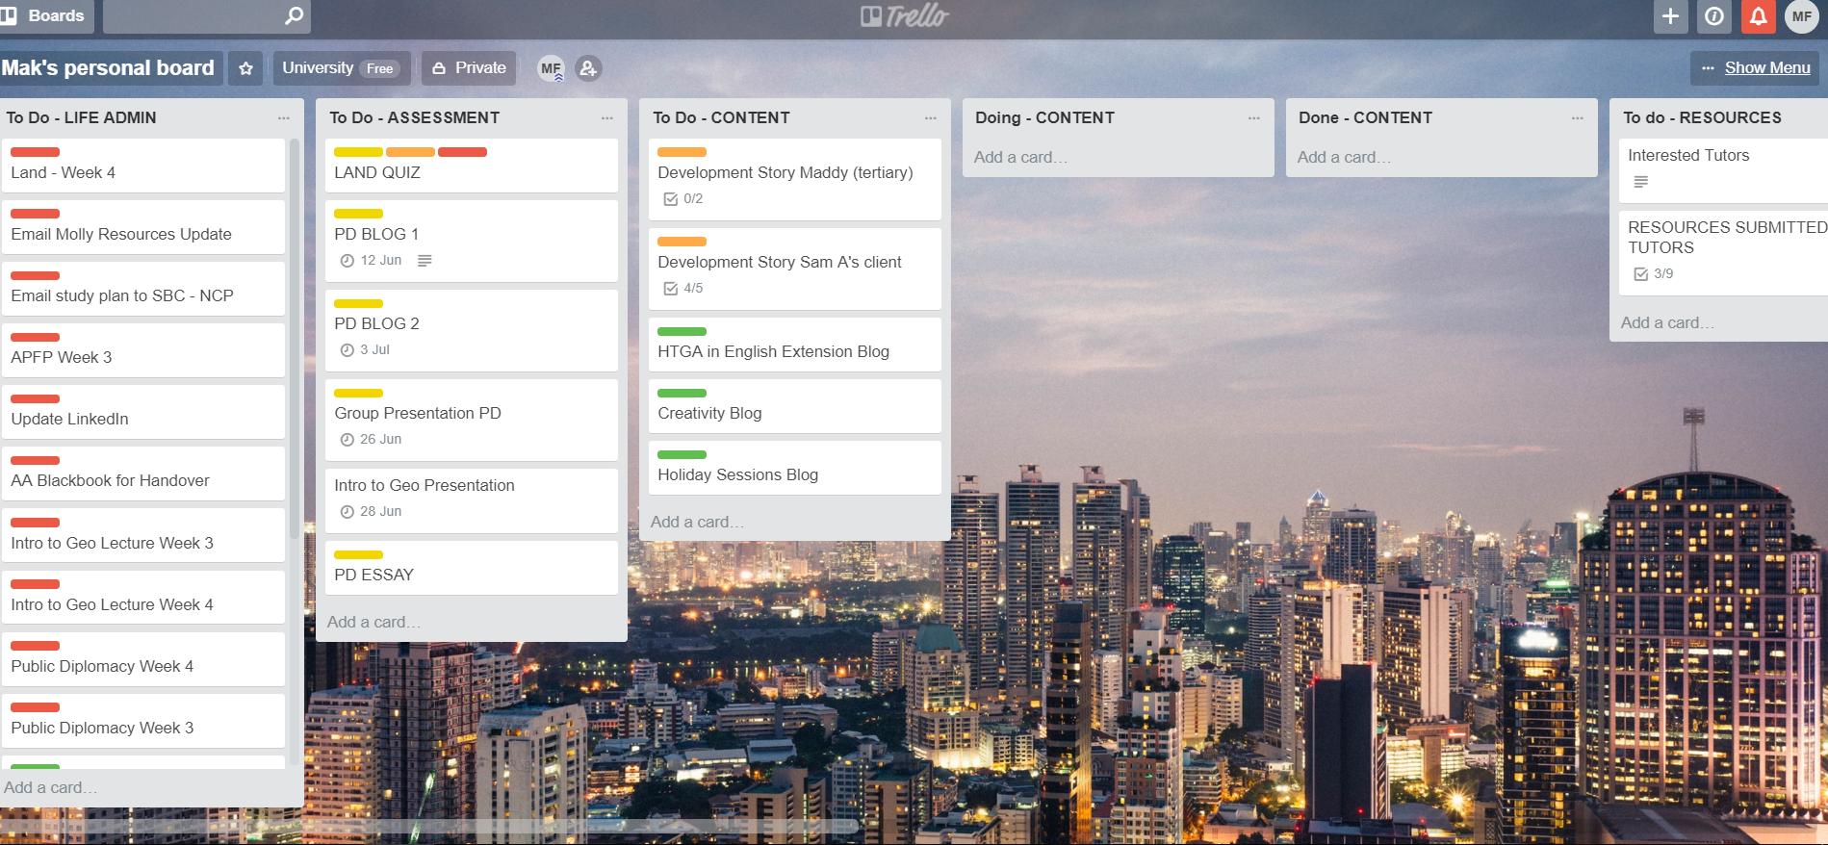Open the Development Story Maddy (tertiary) card
Screen dimensions: 1828x845
tap(795, 179)
